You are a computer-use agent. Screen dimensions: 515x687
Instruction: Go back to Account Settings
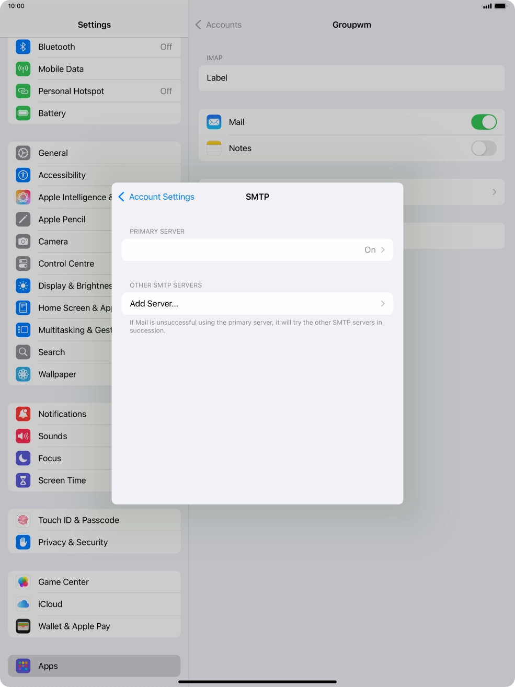click(156, 197)
